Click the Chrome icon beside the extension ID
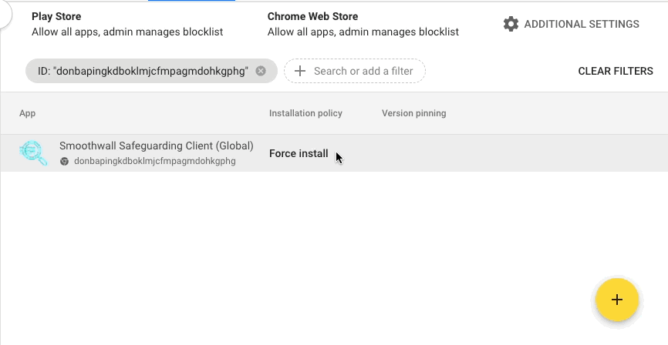668x345 pixels. 64,161
